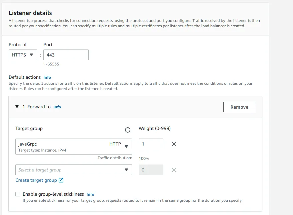Click the disabled weight field showing 0
Screen dimensions: 293x215
[151, 170]
